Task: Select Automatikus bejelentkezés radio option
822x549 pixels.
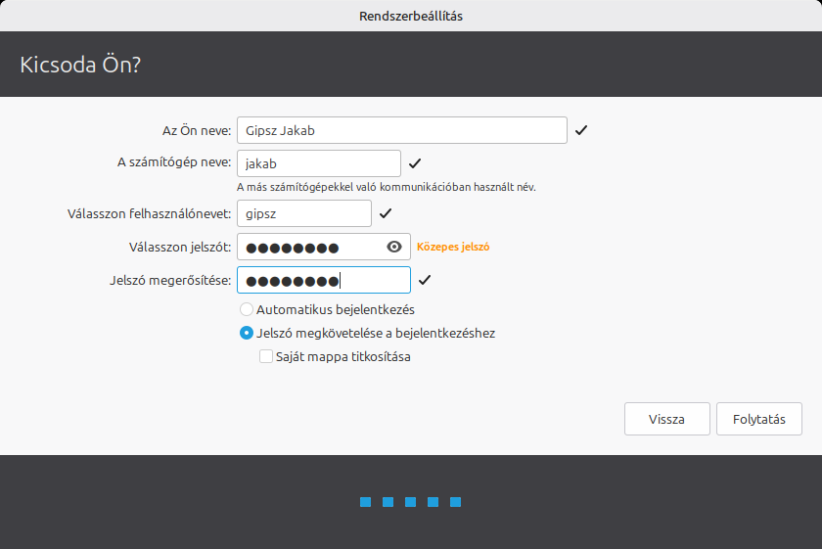Action: pyautogui.click(x=247, y=309)
